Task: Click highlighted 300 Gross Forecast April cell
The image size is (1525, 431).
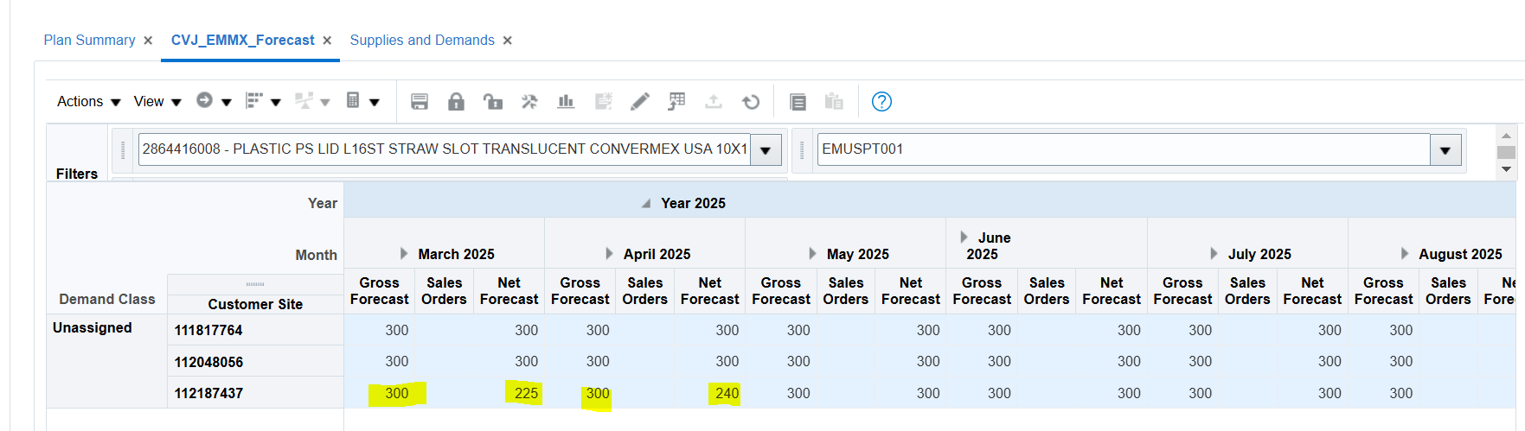Action: (x=580, y=393)
